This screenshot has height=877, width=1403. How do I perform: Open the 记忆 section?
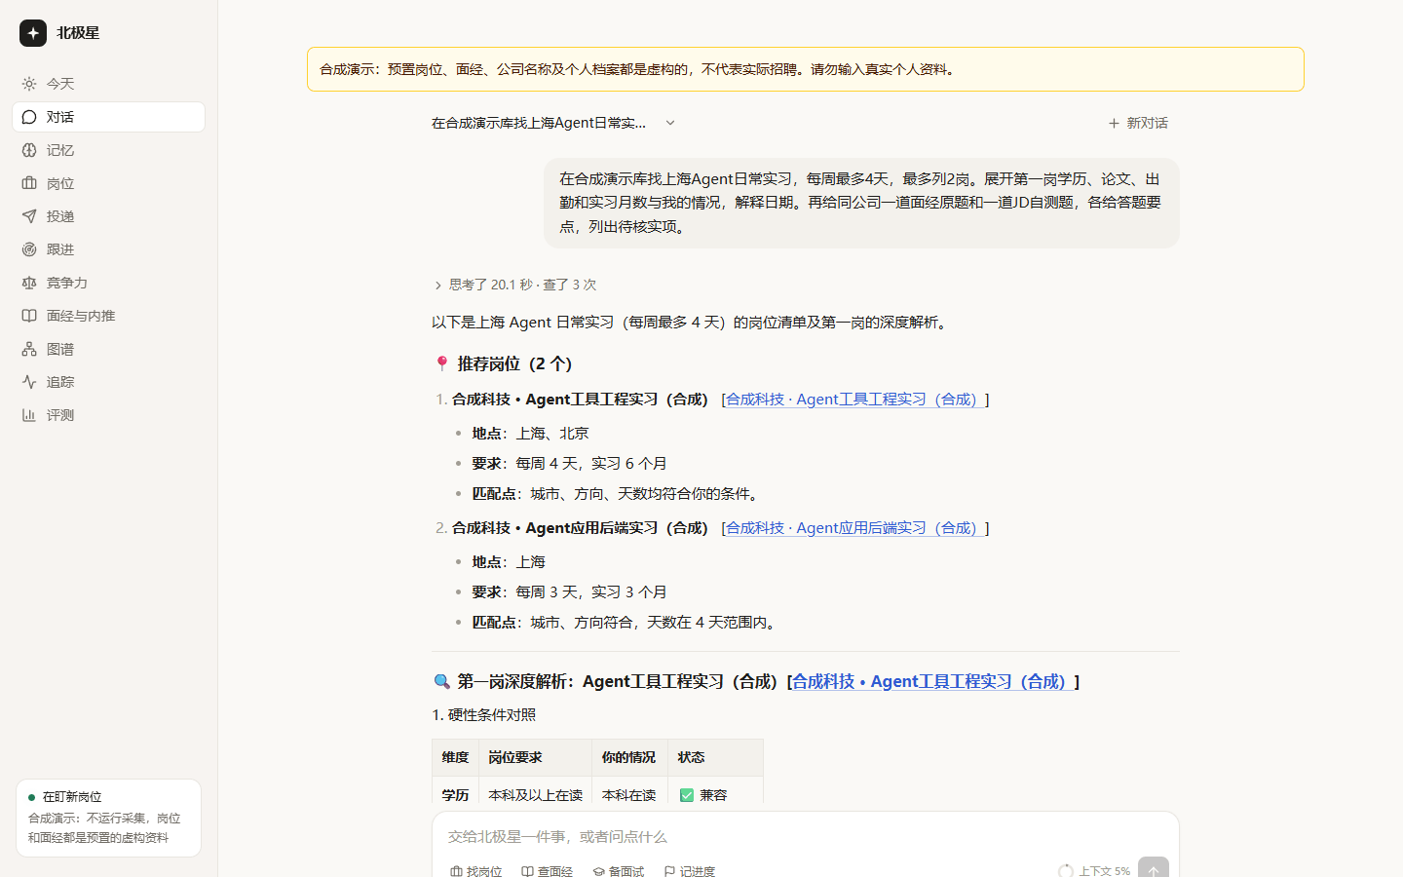coord(108,150)
